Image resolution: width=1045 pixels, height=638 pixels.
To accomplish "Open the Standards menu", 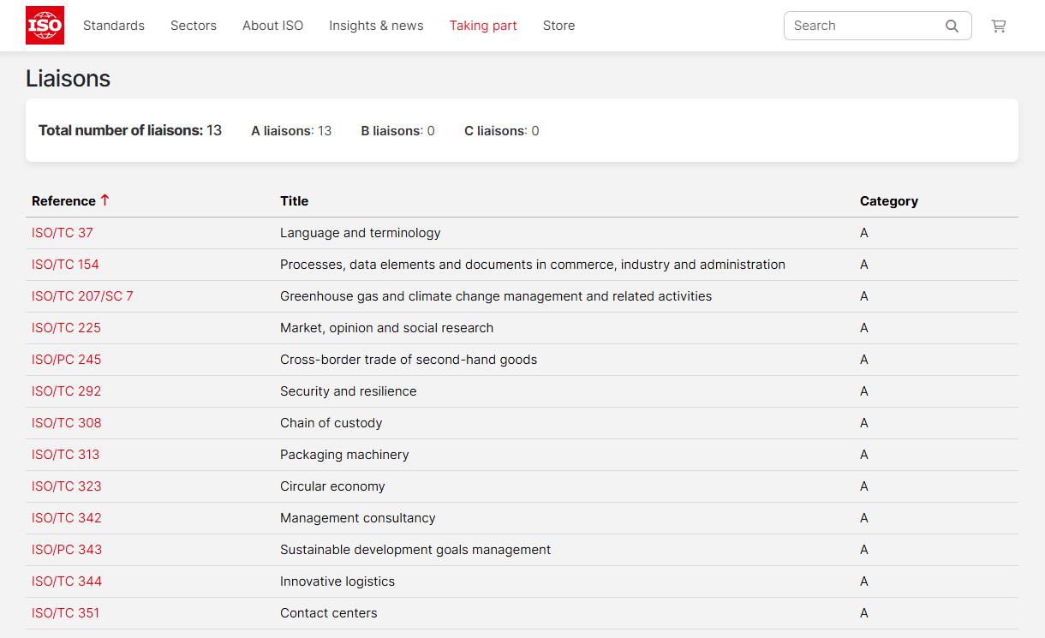I will coord(114,26).
